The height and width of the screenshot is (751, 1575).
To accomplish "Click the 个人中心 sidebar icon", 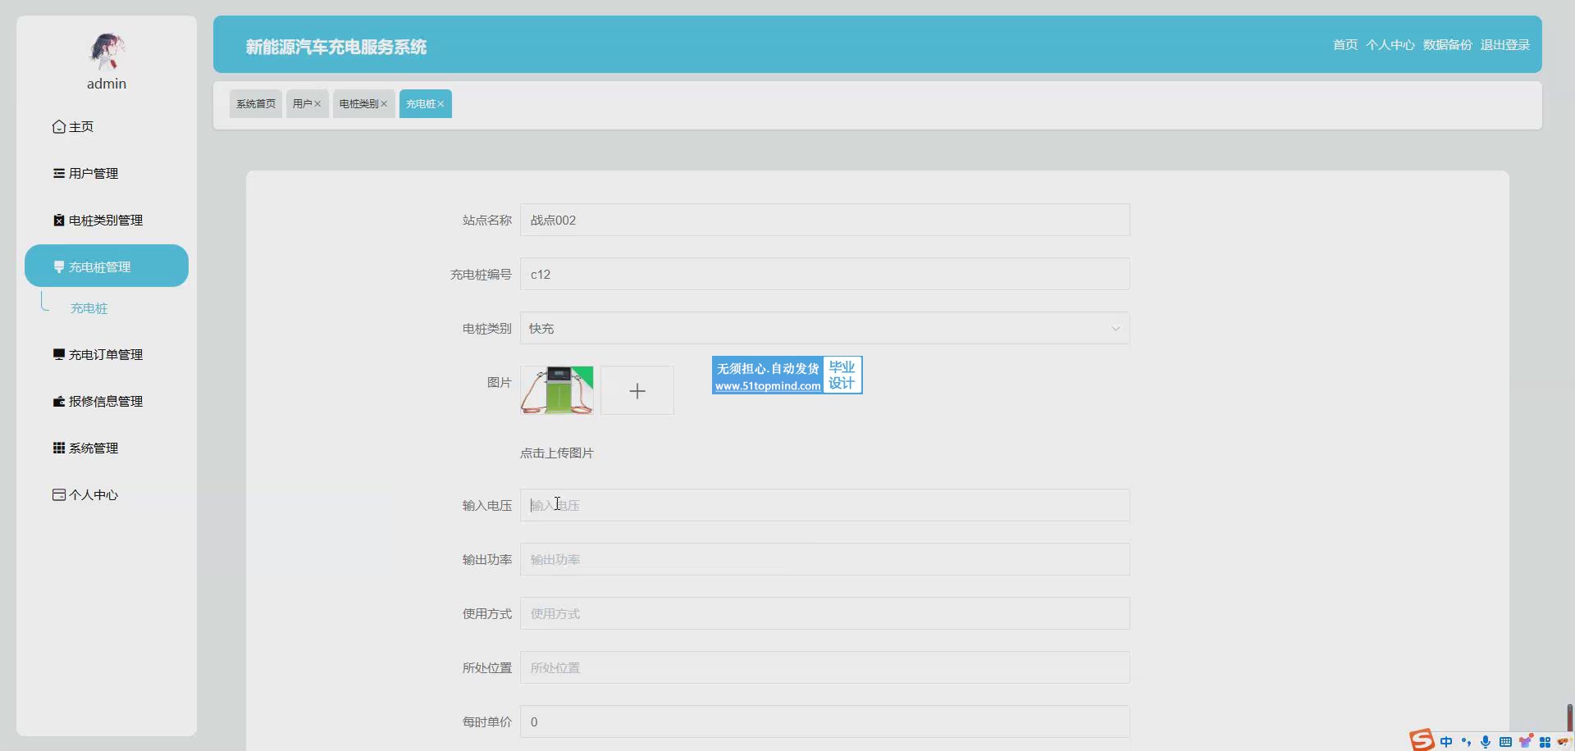I will click(x=58, y=495).
